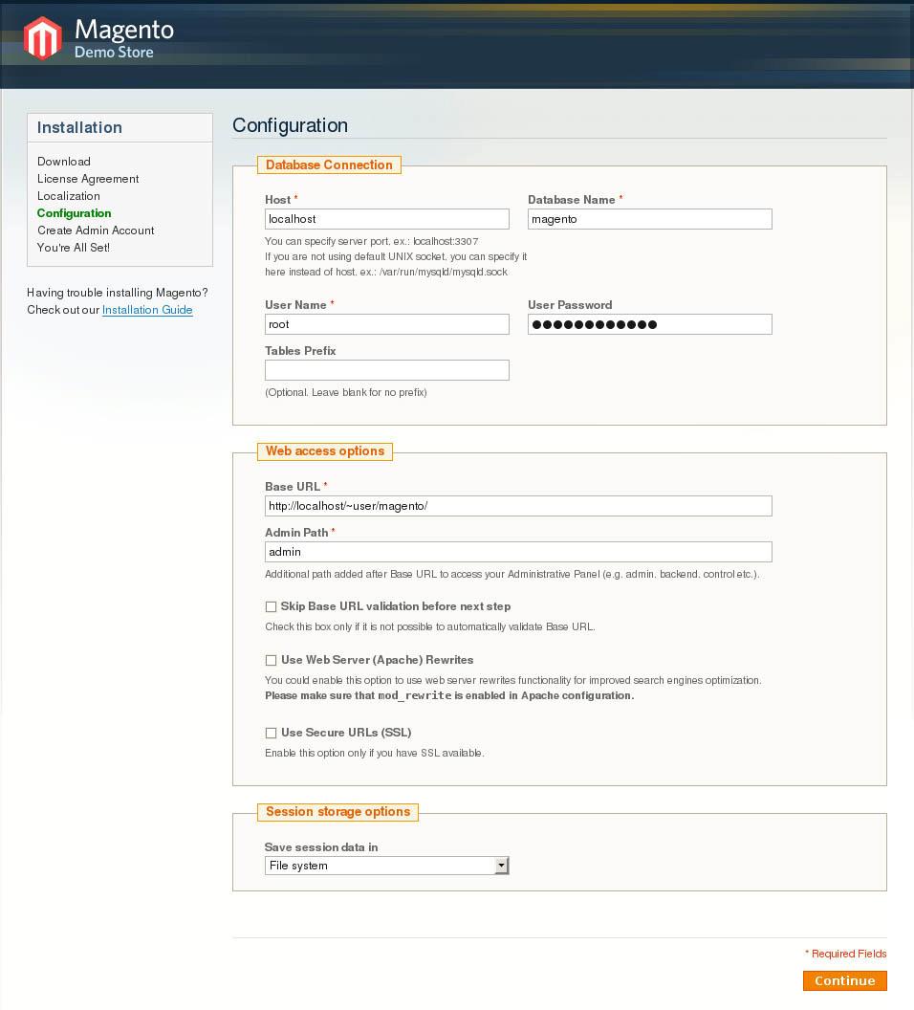
Task: Select the Configuration step in sidebar
Action: click(x=74, y=213)
